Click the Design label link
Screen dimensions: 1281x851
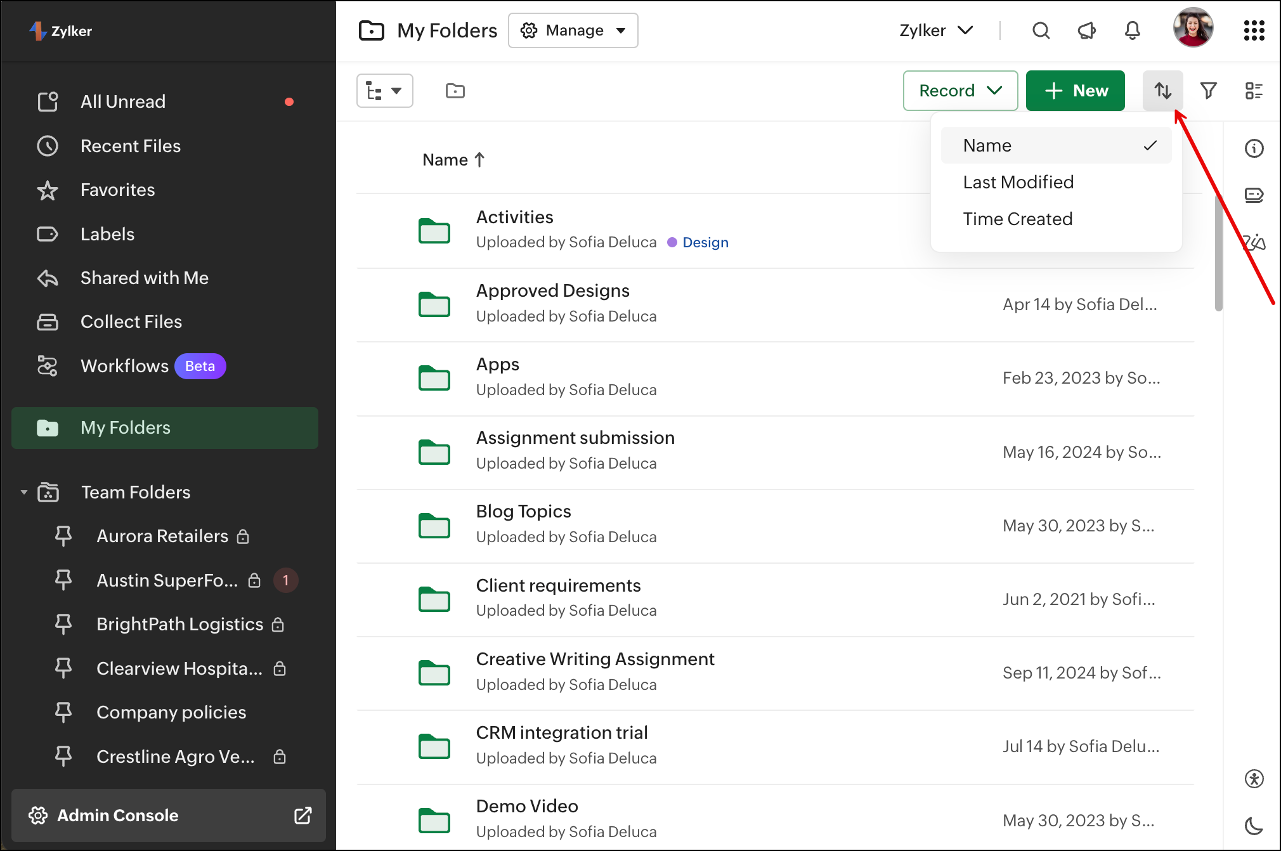[x=705, y=243]
